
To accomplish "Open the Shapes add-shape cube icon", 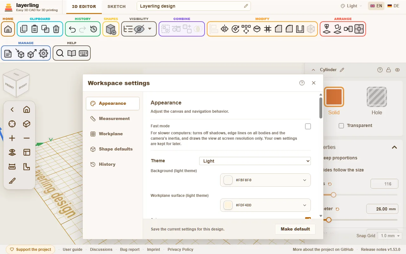I will (x=111, y=29).
